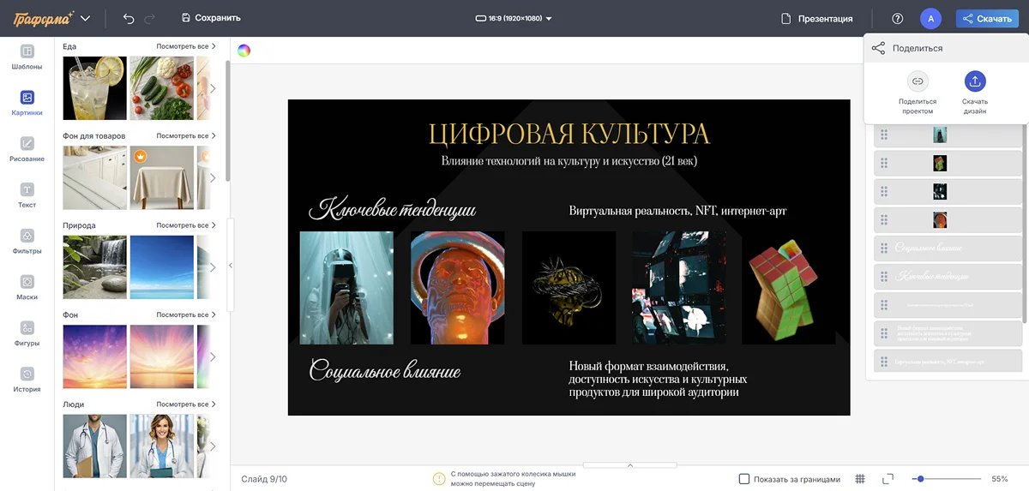The width and height of the screenshot is (1029, 491).
Task: Select the blue sky sea thumbnail
Action: (161, 267)
